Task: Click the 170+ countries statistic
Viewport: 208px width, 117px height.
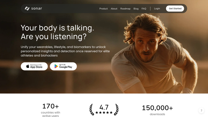Action: [51, 110]
